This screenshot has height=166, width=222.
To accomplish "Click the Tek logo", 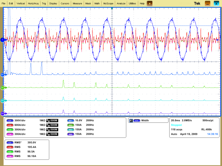I will [197, 4].
